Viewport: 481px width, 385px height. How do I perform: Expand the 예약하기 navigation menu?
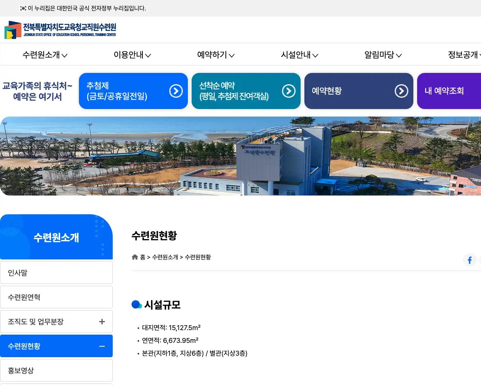pyautogui.click(x=216, y=55)
